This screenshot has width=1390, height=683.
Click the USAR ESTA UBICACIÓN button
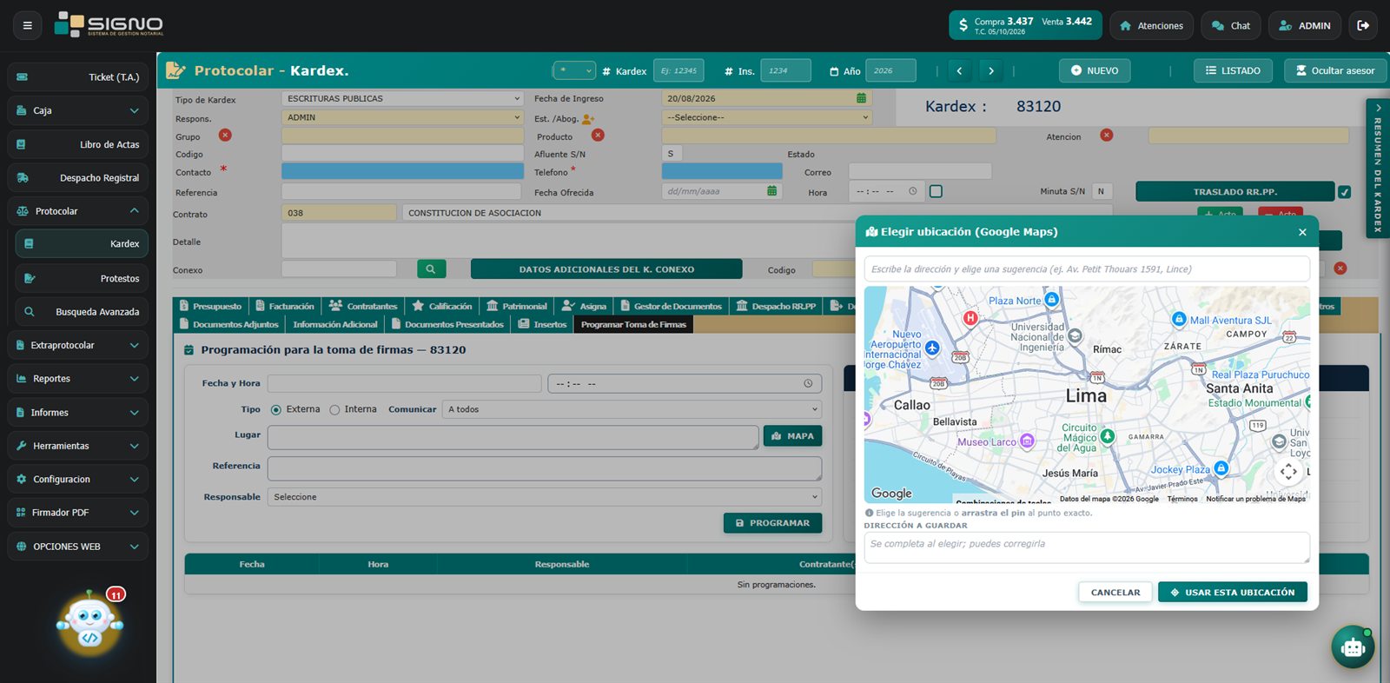1233,592
